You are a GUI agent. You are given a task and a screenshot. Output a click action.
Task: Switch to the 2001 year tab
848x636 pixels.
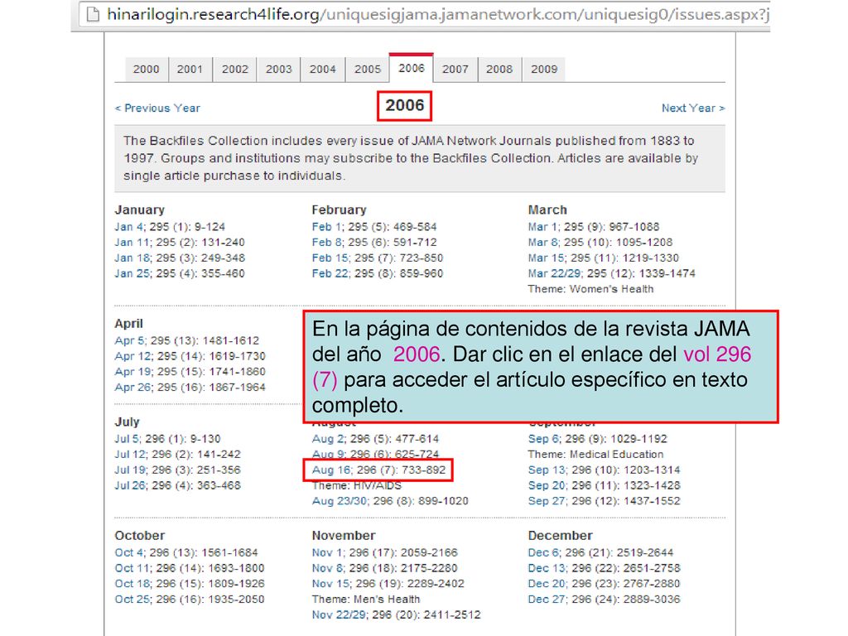pyautogui.click(x=190, y=70)
